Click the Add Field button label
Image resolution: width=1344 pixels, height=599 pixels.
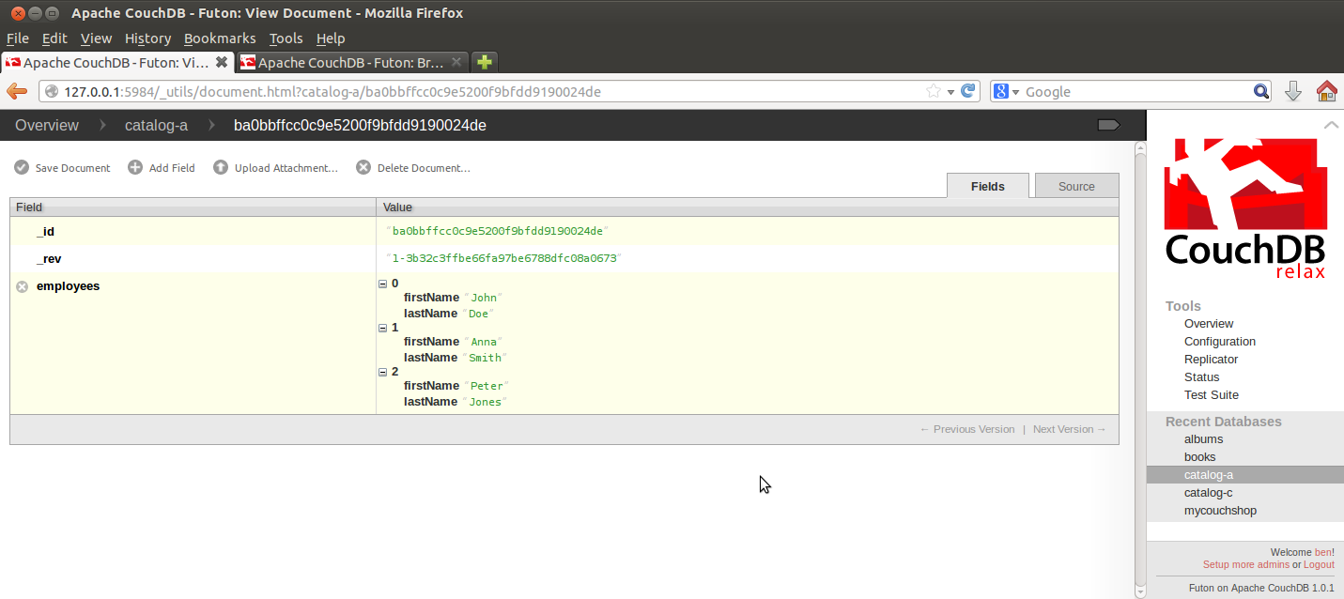(x=172, y=168)
